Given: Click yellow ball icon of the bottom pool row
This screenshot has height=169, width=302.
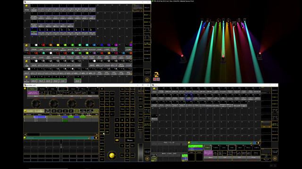Looking at the screenshot, I should click(x=26, y=77).
